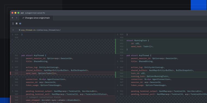The height and width of the screenshot is (103, 207).
Task: Go back with the left arrow
Action: tap(13, 18)
